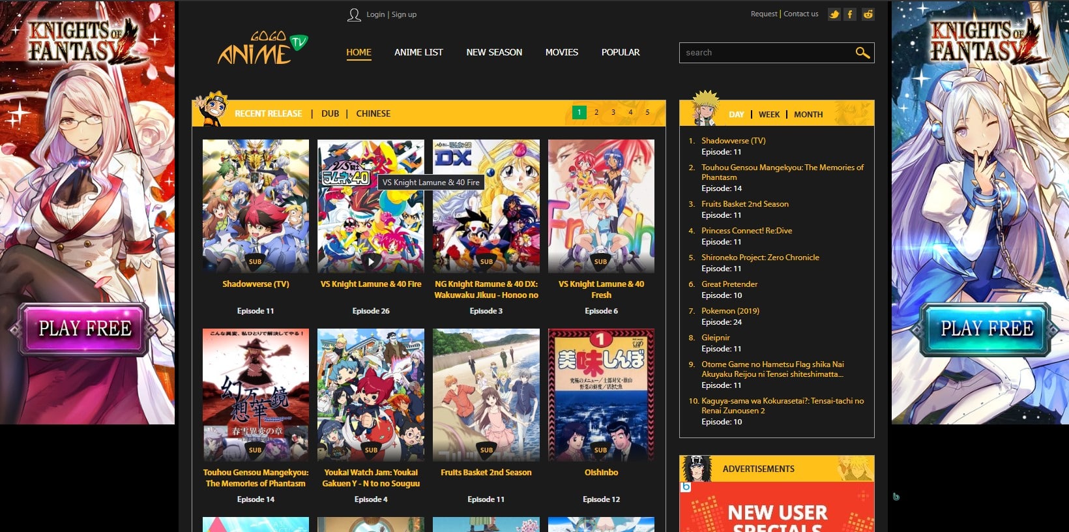Open the Contact us link

point(801,14)
